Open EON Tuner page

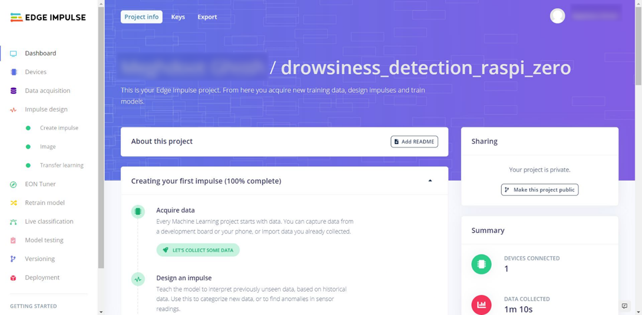(x=40, y=185)
